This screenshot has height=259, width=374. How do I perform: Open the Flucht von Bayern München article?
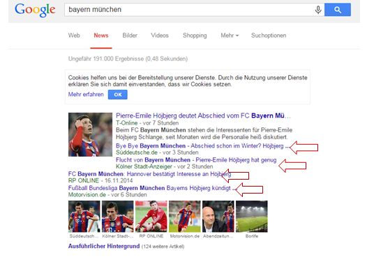(196, 159)
